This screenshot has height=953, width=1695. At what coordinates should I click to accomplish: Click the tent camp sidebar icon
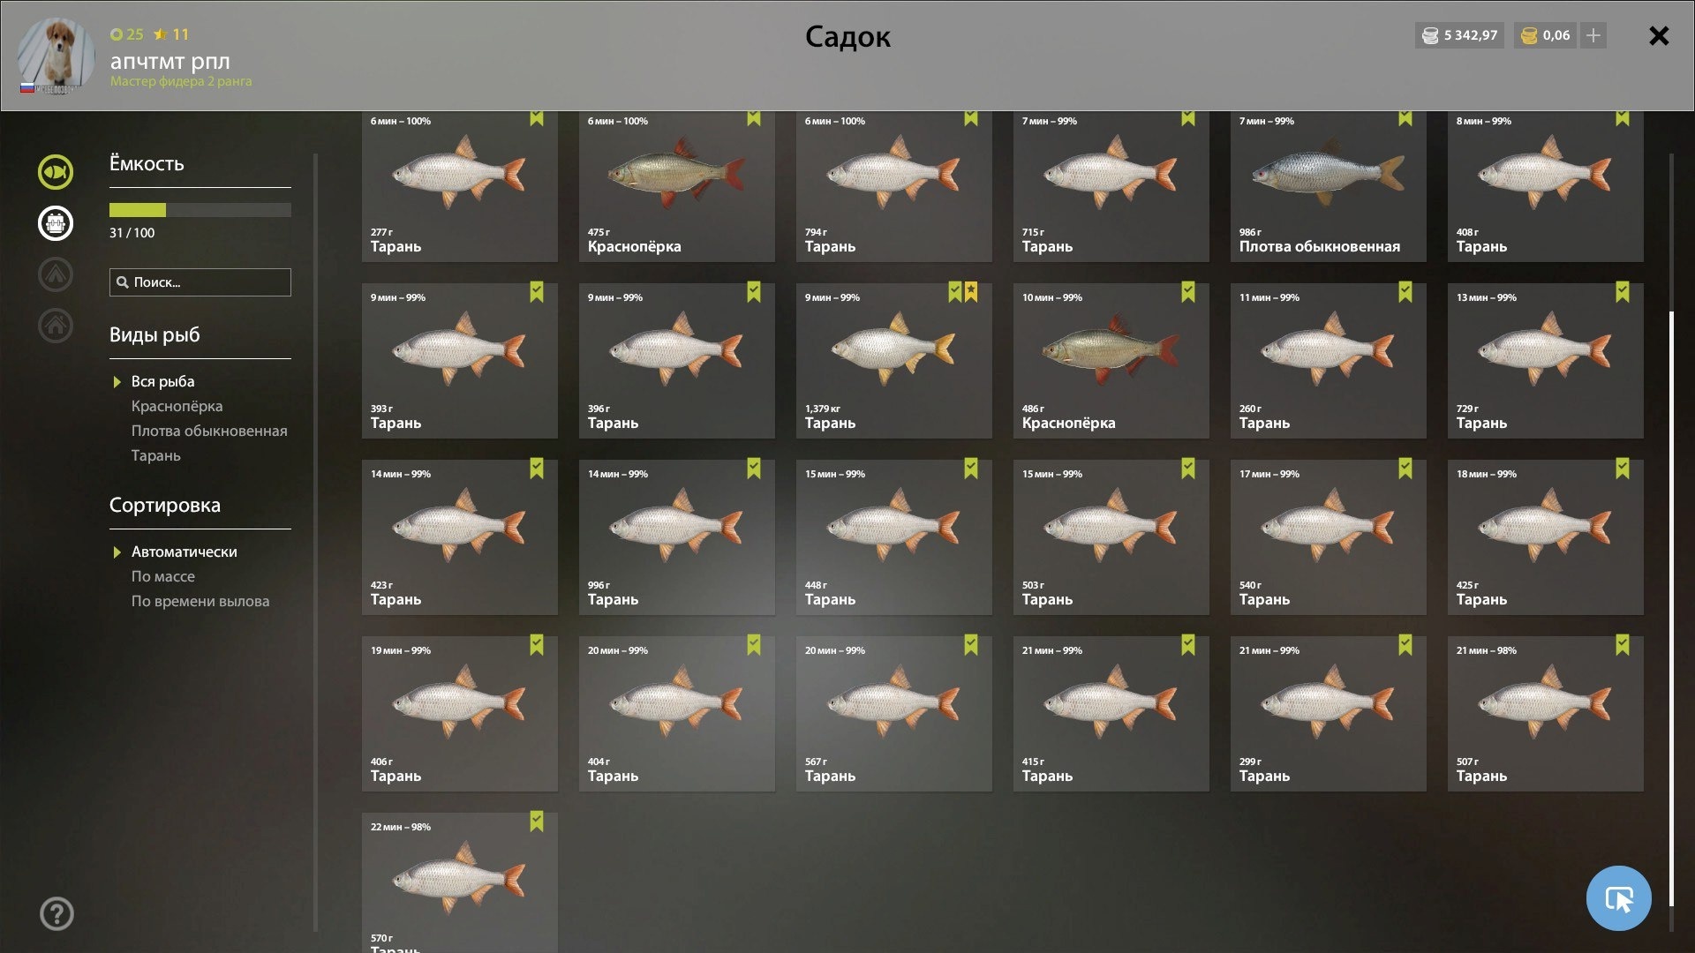(x=56, y=274)
